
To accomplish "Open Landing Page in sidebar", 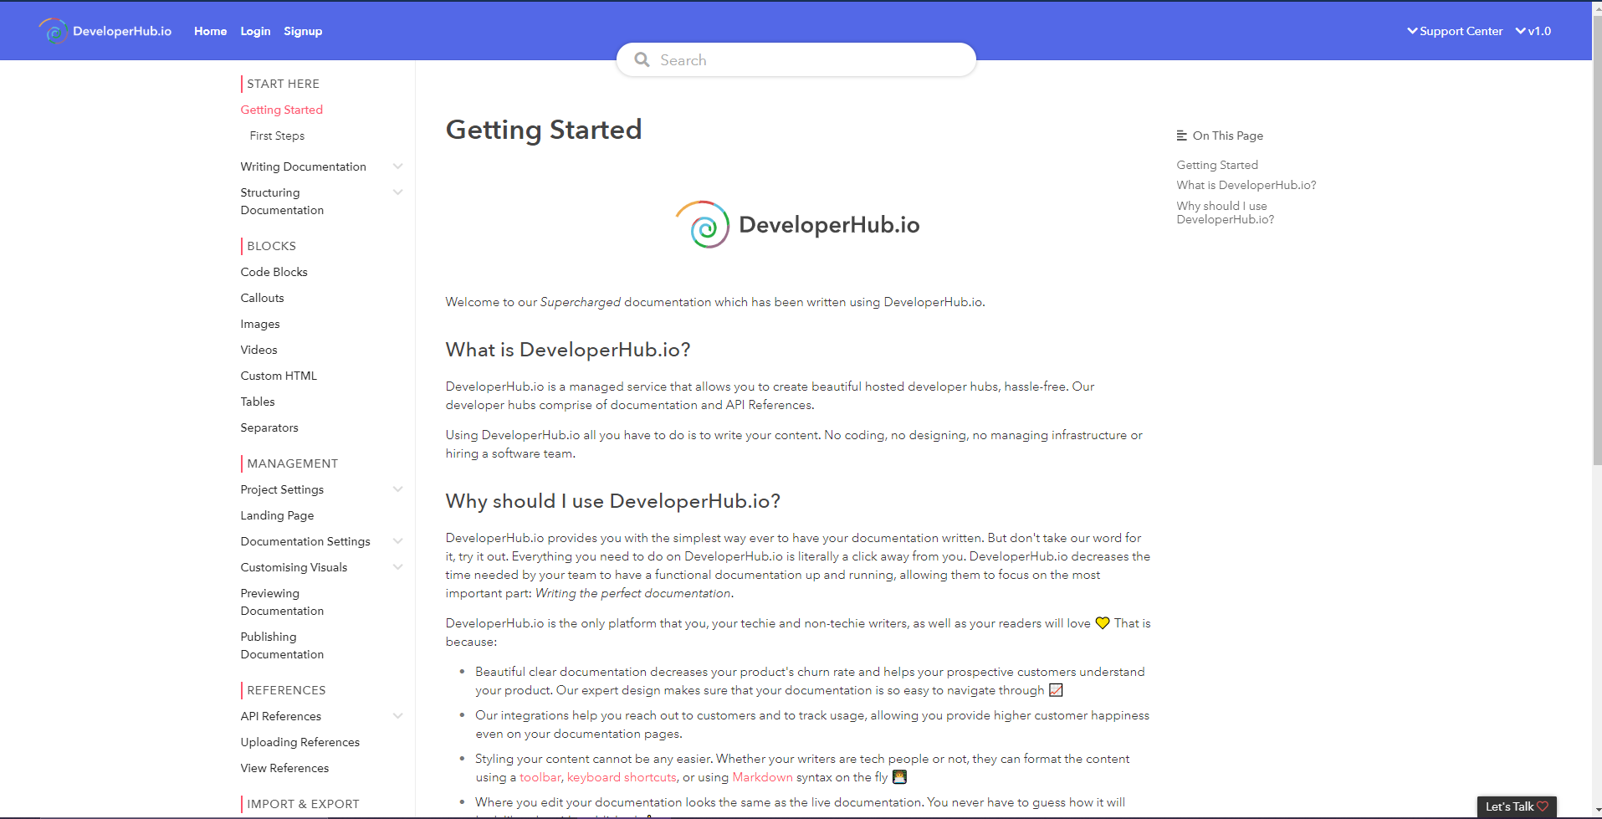I will (277, 515).
